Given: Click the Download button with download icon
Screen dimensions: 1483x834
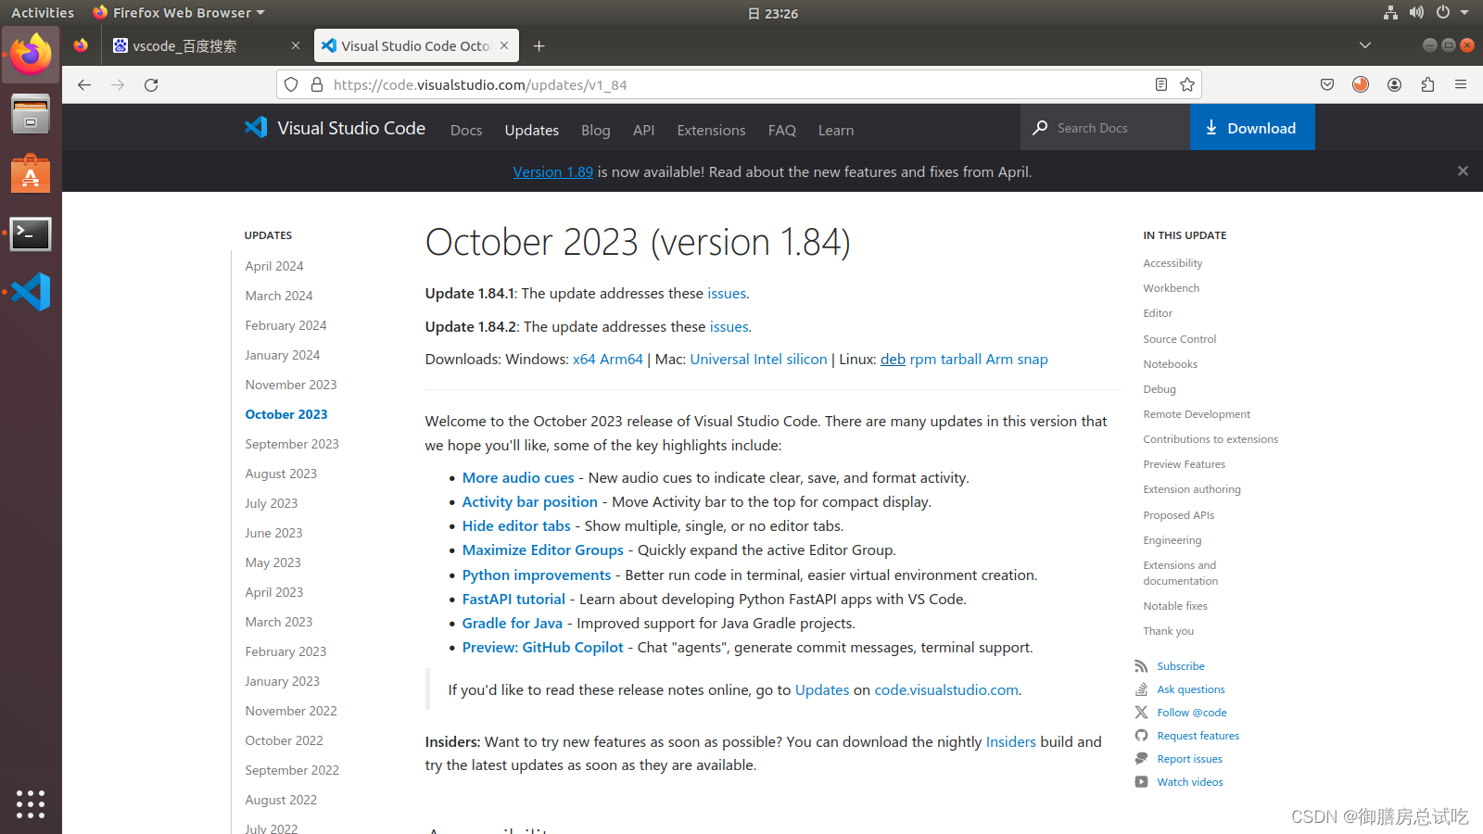Looking at the screenshot, I should [1252, 127].
